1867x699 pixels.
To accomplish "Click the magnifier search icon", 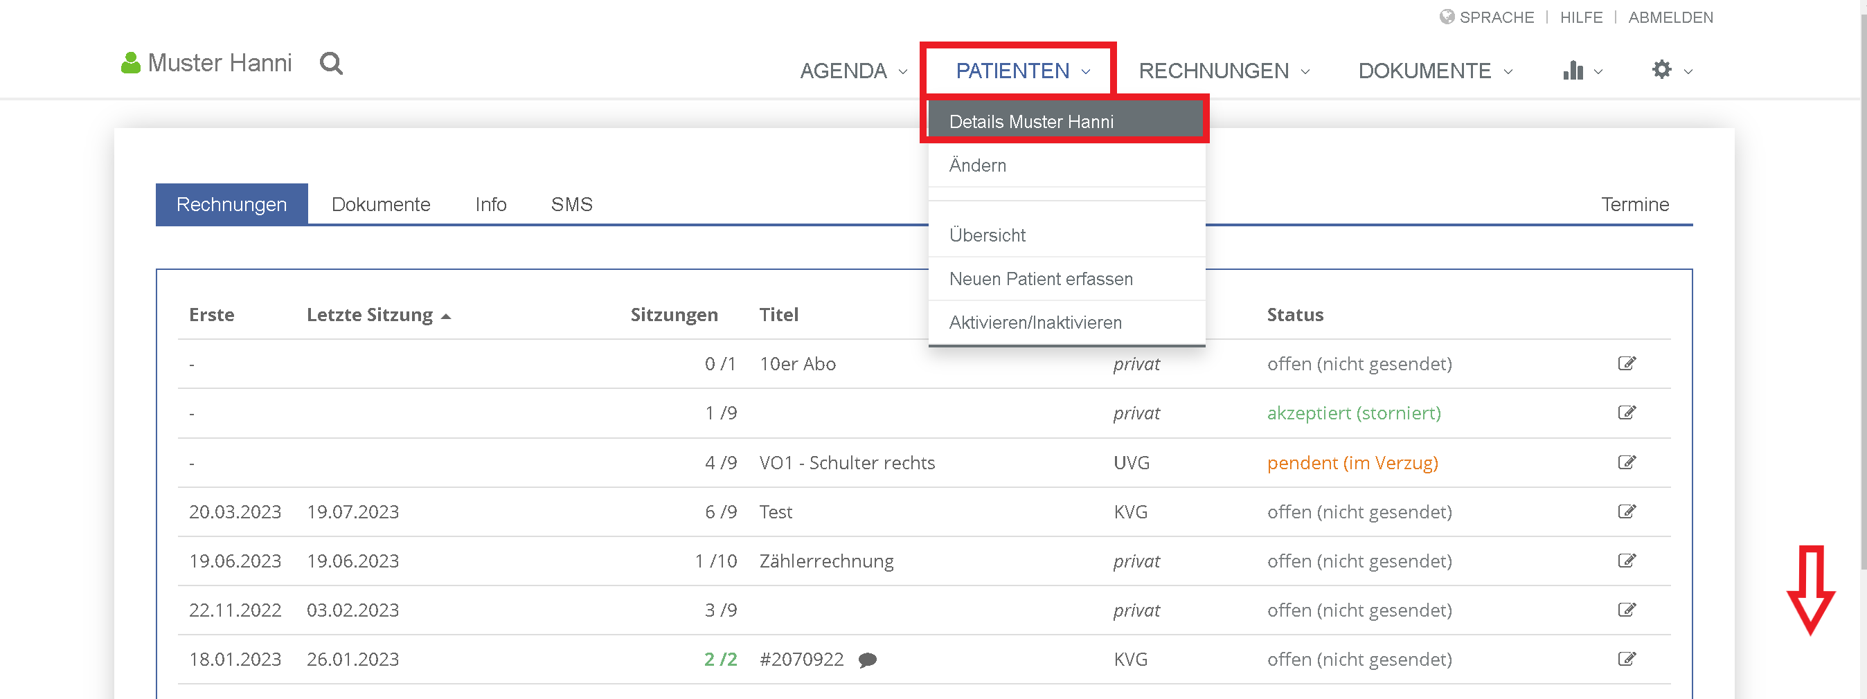I will (331, 64).
